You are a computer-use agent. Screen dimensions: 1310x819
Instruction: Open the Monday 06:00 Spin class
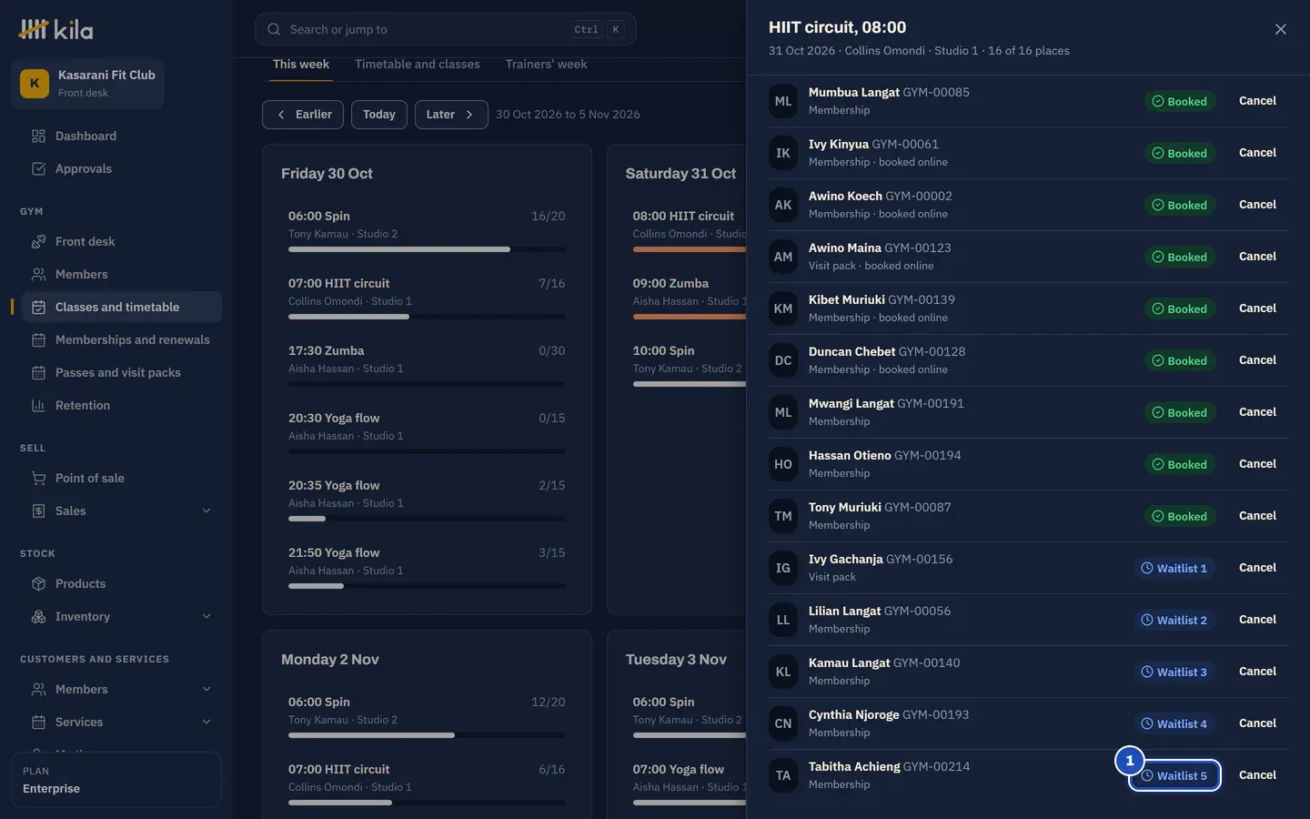[x=427, y=715]
